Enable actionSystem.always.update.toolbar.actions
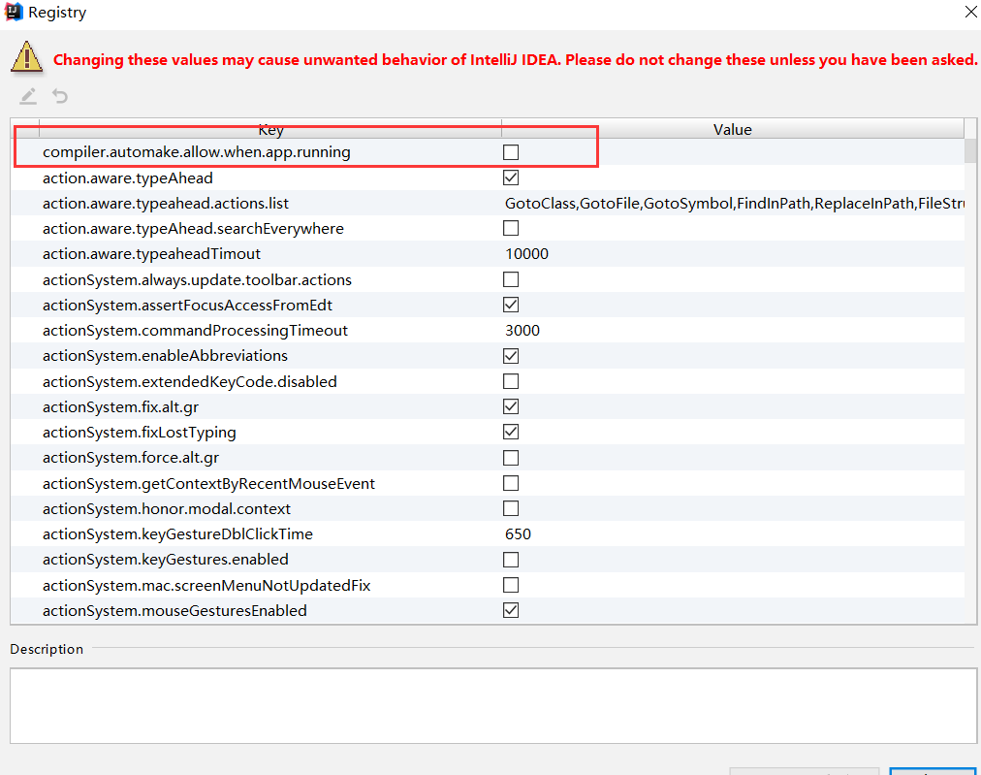Viewport: 981px width, 775px height. click(x=511, y=279)
